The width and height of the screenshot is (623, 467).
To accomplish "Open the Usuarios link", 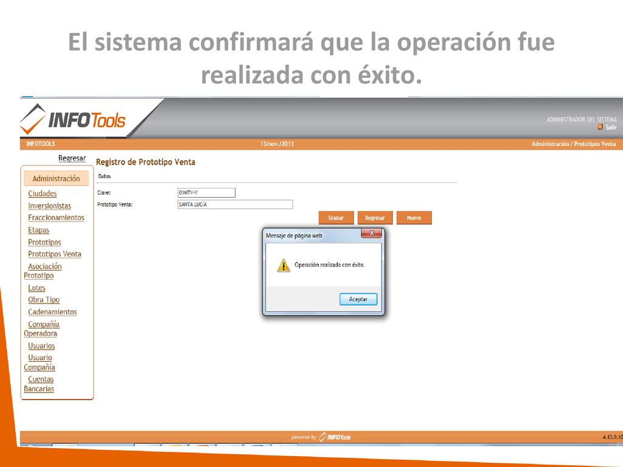I will tap(41, 346).
